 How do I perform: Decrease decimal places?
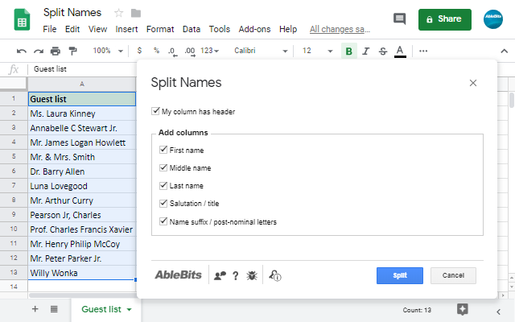click(172, 52)
